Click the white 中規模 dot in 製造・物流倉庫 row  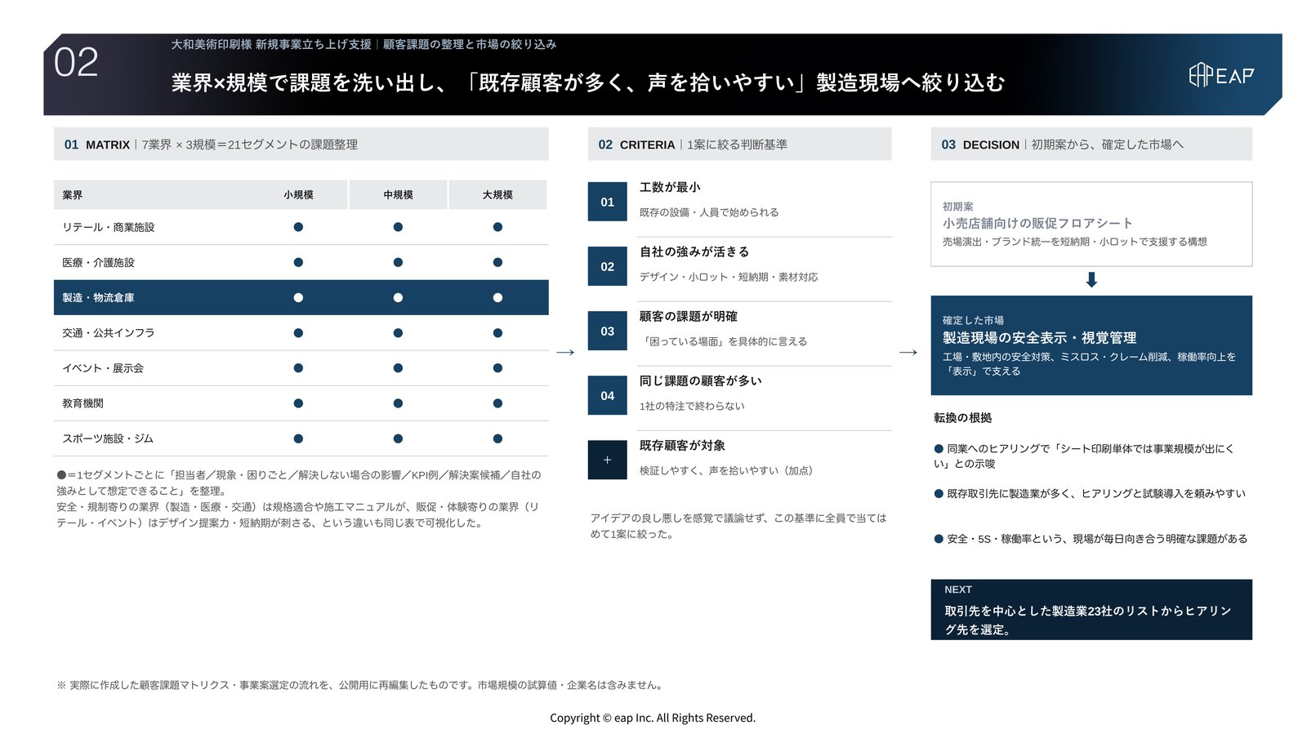[398, 297]
